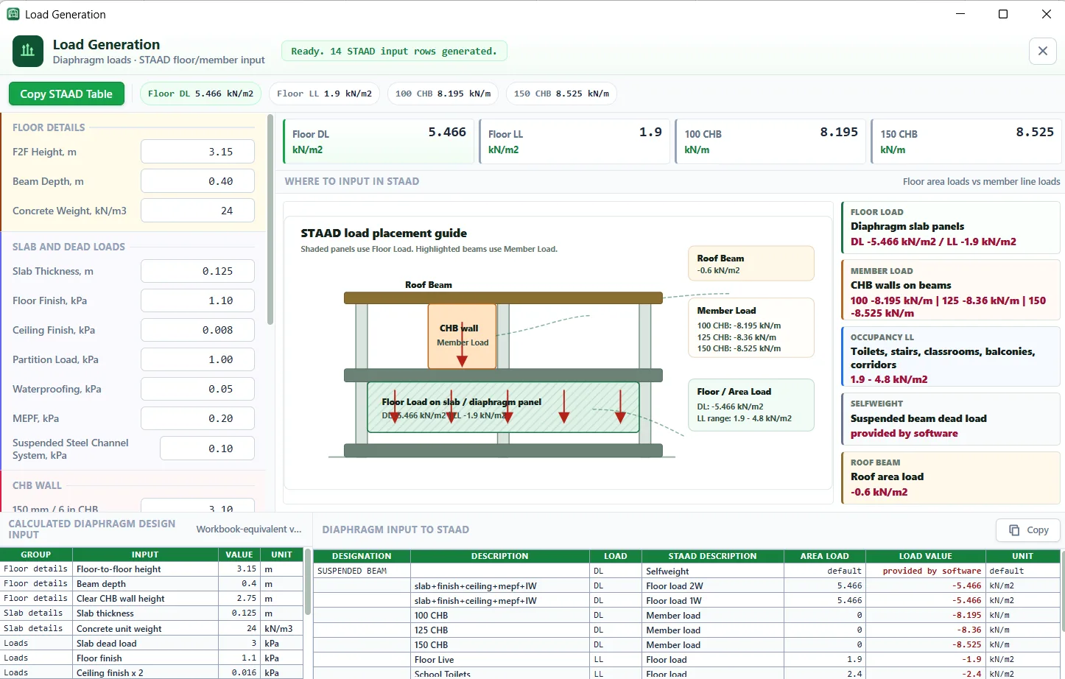This screenshot has width=1065, height=679.
Task: Click the 'Slab dead load' input row
Action: [x=151, y=644]
